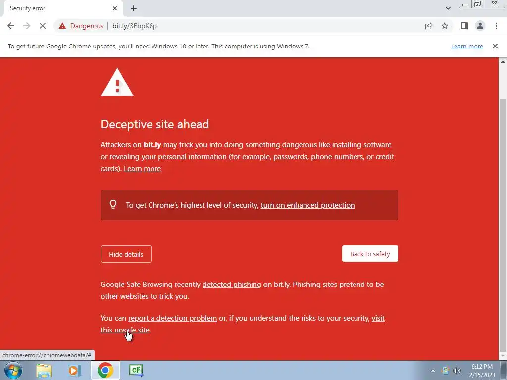
Task: Stop loading the page with the X button
Action: click(43, 26)
